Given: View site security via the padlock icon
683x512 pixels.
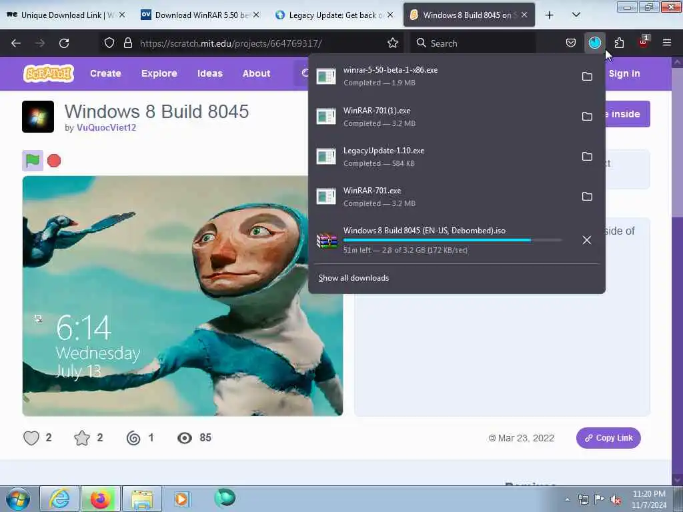Looking at the screenshot, I should (128, 43).
